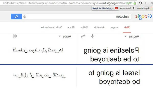Select the Web results tab
This screenshot has width=153, height=93.
[127, 27]
